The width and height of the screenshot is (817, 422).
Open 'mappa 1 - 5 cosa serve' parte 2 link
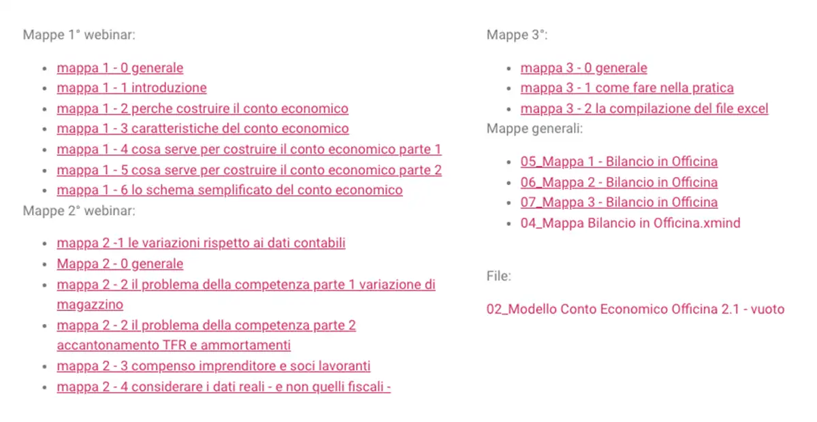249,170
